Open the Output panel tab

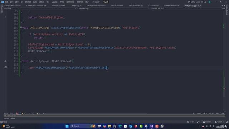13,118
